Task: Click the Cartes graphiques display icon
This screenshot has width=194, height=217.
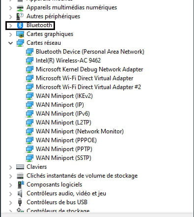Action: coord(20,34)
